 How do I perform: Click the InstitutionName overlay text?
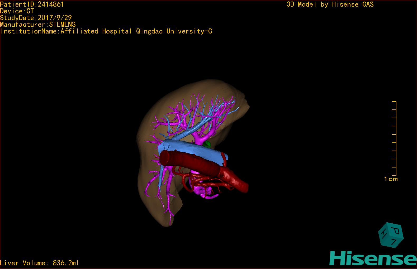pos(106,31)
